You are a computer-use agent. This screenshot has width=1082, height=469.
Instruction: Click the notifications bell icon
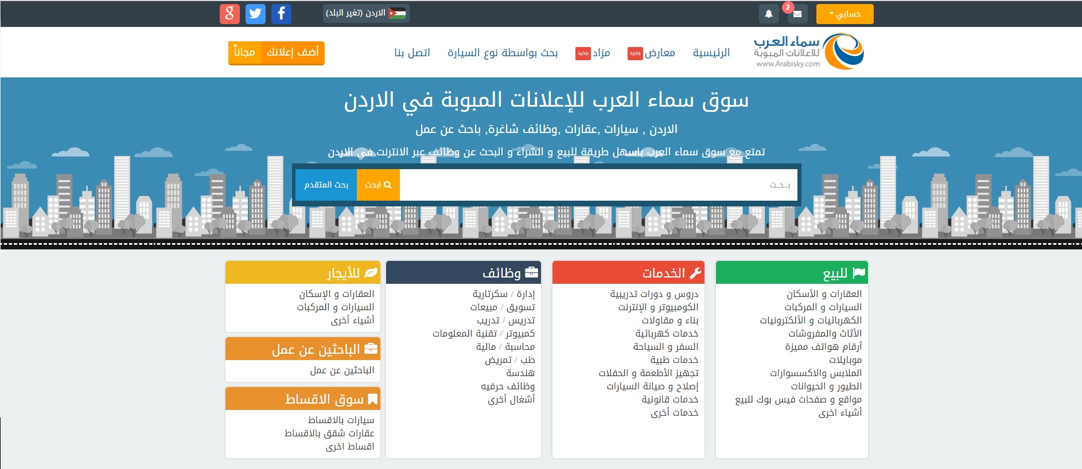(x=769, y=14)
